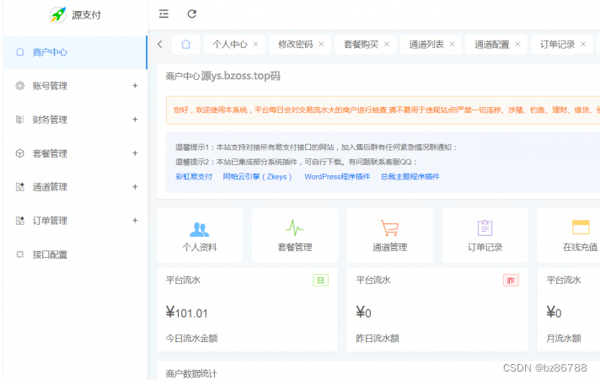Viewport: 600px width, 380px height.
Task: Click the refresh icon in the top bar
Action: pos(191,14)
